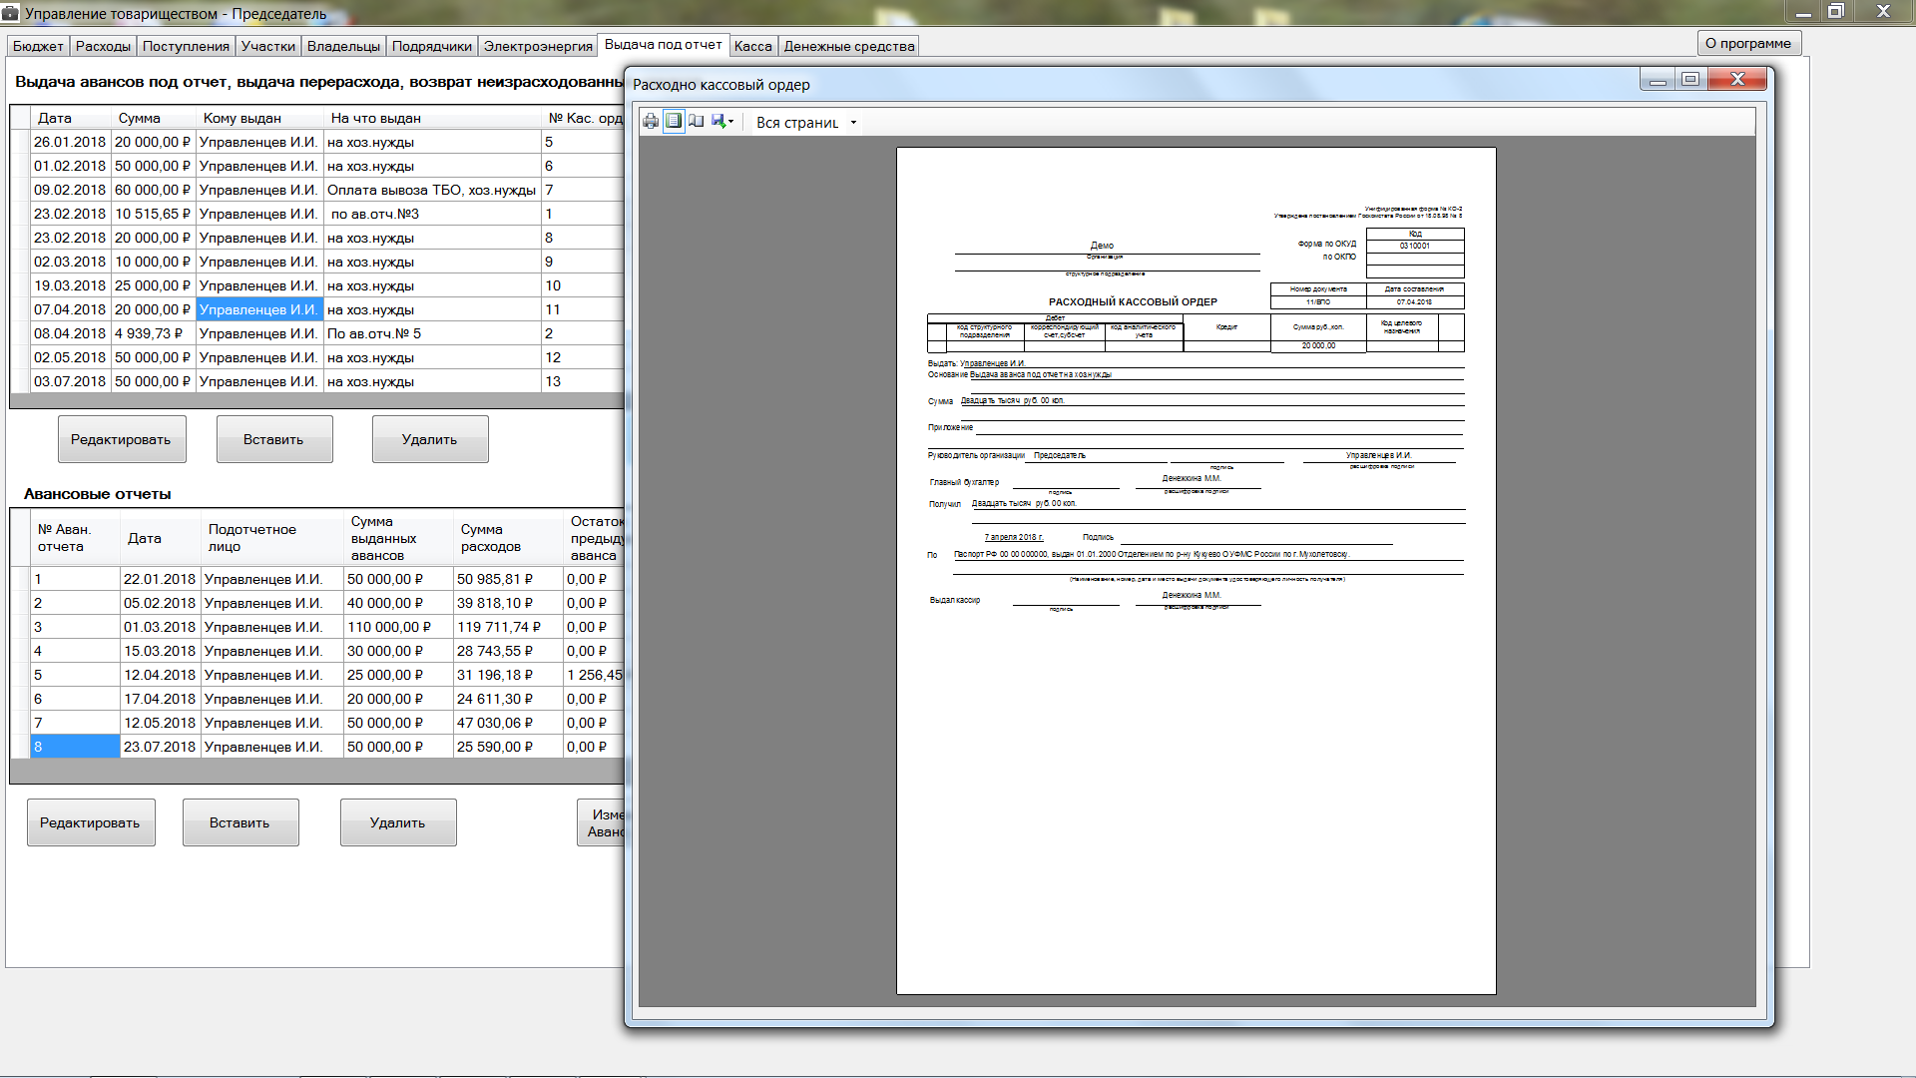Open export format dropdown arrow
1916x1078 pixels.
click(731, 122)
